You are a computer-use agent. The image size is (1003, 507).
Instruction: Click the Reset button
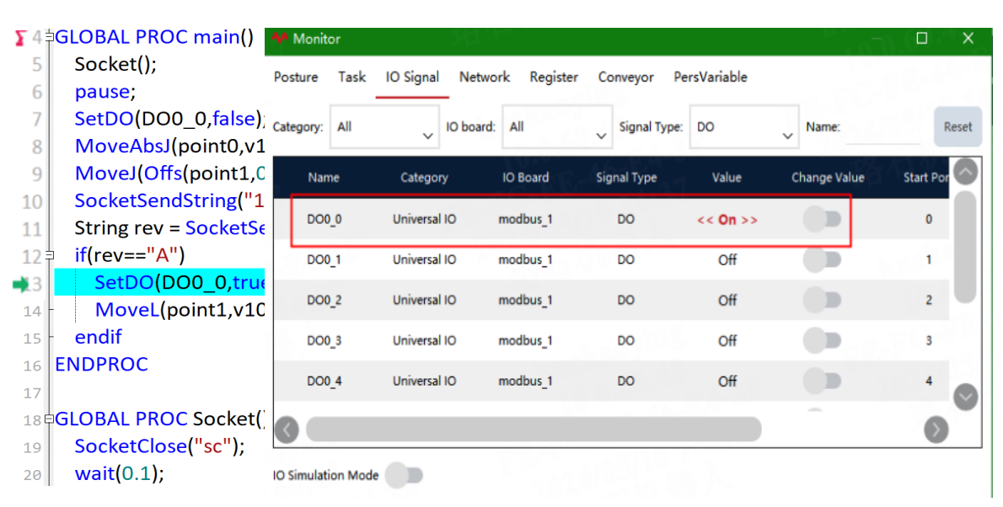[957, 126]
